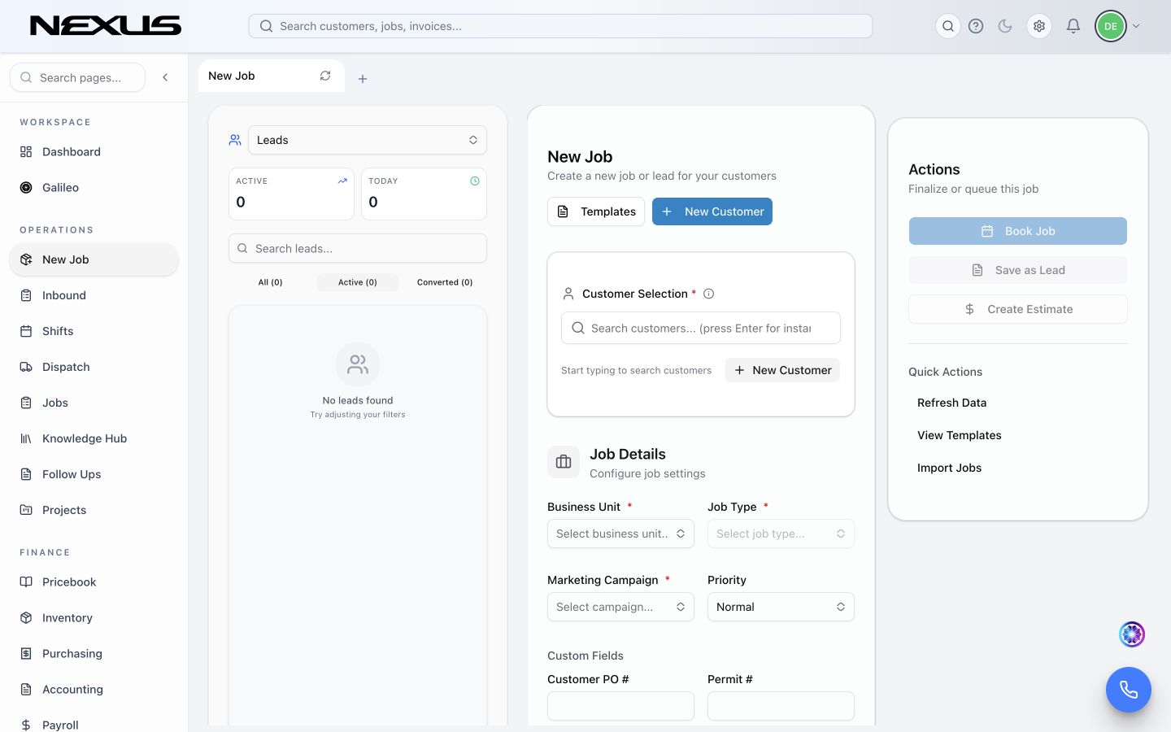Screen dimensions: 1171x732
Task: Click the Job Details briefcase icon
Action: [564, 462]
